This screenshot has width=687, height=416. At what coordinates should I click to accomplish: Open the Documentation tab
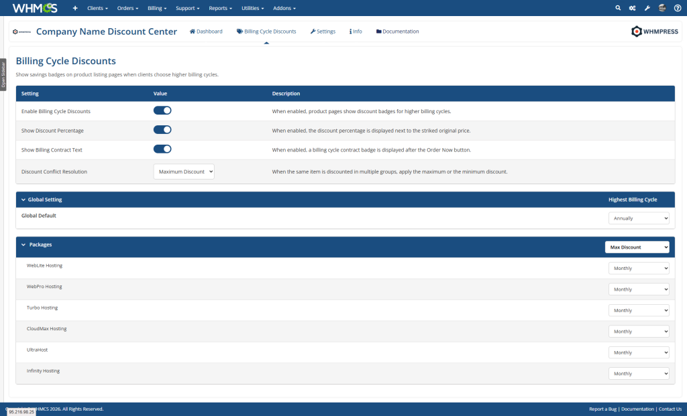tap(397, 31)
